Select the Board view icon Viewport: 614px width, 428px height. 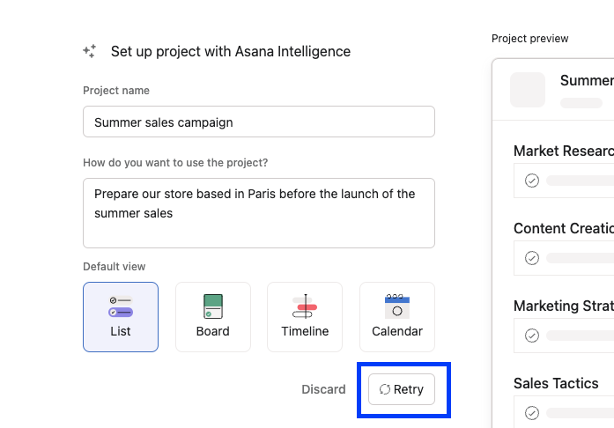point(212,306)
